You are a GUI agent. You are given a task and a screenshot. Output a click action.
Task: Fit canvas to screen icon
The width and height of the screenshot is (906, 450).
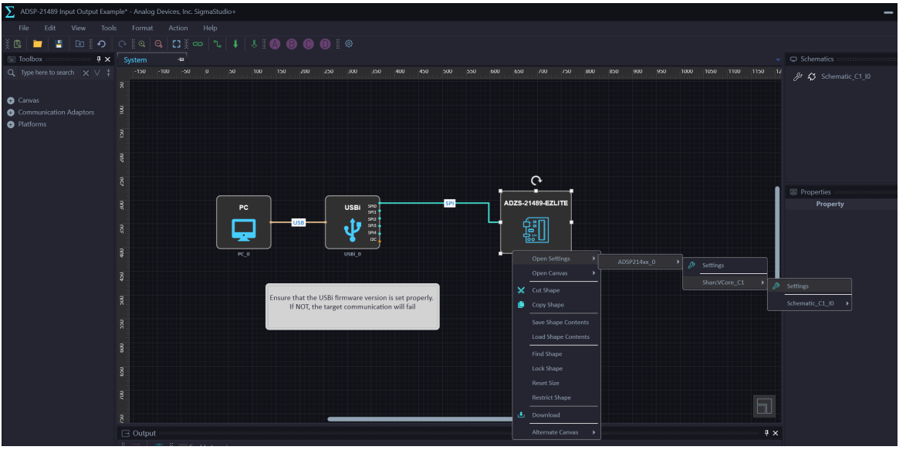coord(177,44)
